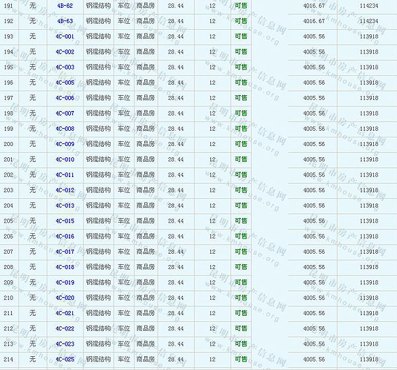Click the 114234 price in row 191
397x370 pixels.
(369, 5)
